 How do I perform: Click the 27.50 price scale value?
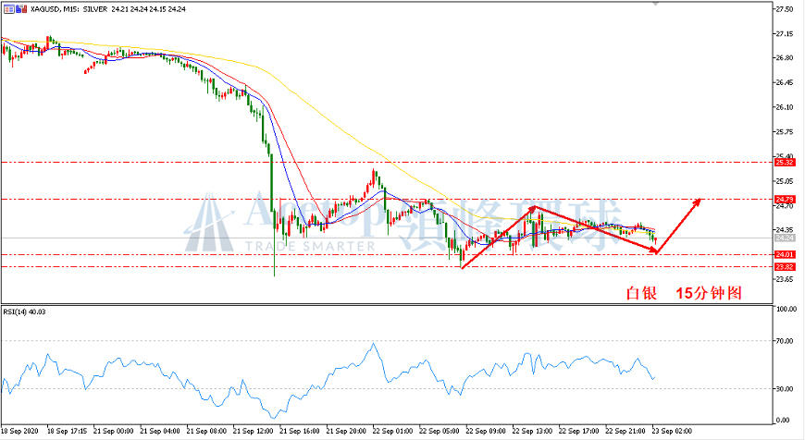click(785, 9)
